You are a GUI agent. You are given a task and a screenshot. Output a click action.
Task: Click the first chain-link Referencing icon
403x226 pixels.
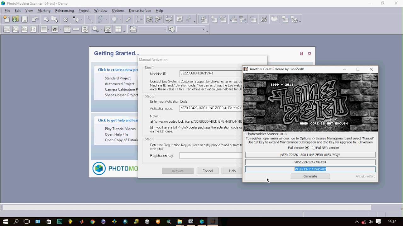(x=150, y=19)
